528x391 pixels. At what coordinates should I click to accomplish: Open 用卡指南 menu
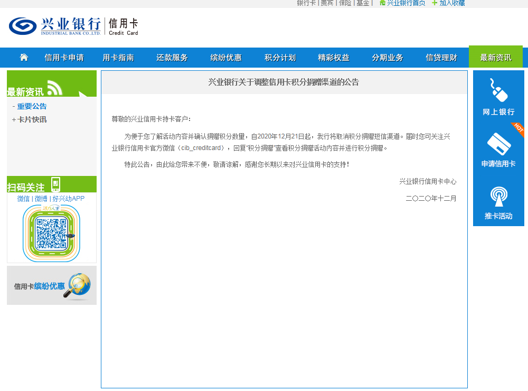(118, 58)
